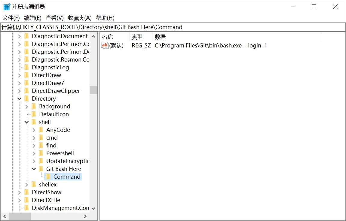The image size is (346, 221).
Task: Expand the DirectDraw key
Action: pos(20,75)
